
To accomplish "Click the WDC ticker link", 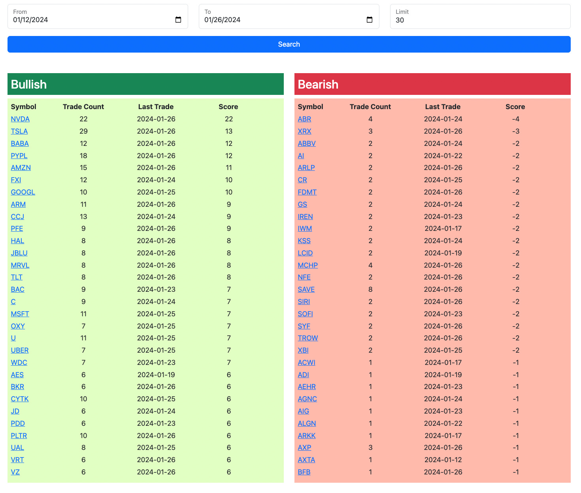I will [x=19, y=363].
